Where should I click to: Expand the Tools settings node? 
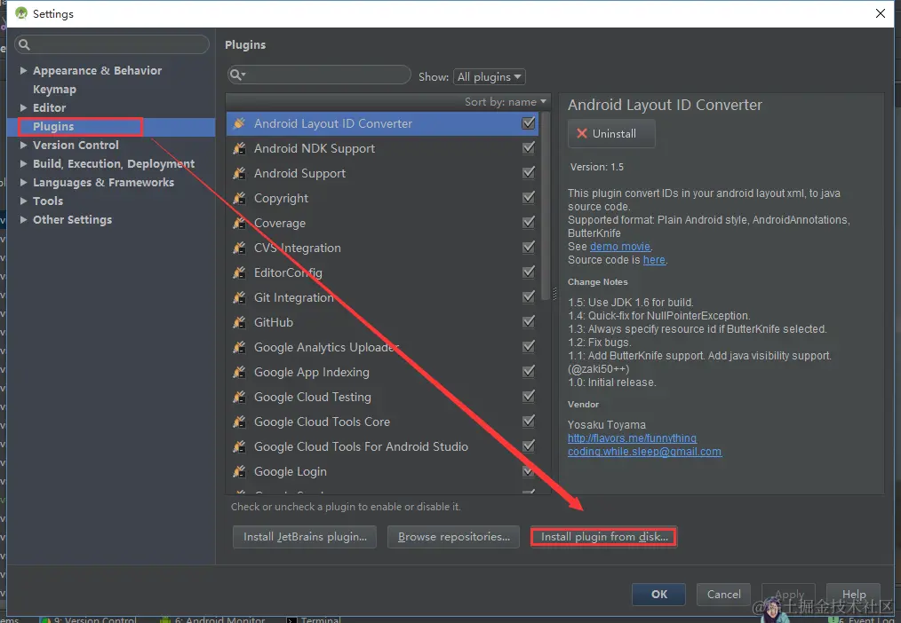coord(24,201)
